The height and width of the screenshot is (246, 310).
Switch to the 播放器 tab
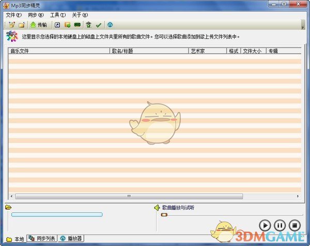[x=71, y=238]
